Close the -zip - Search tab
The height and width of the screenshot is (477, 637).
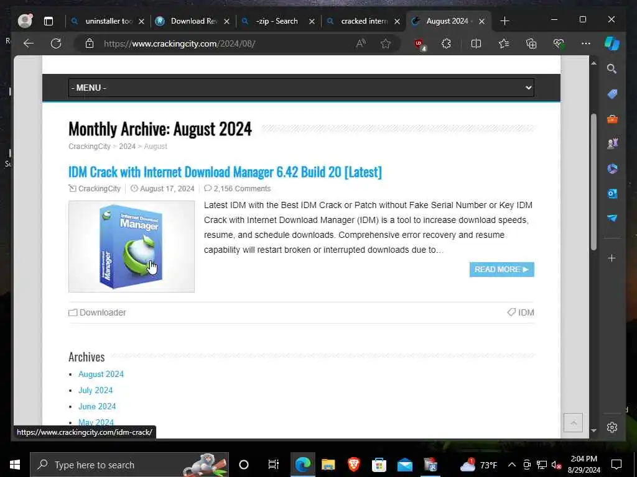coord(312,22)
